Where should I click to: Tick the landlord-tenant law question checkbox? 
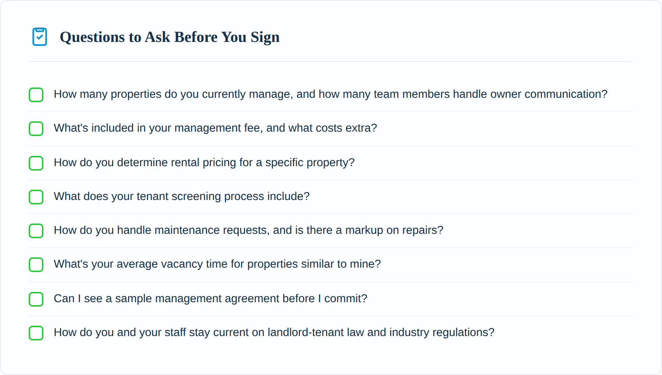(36, 333)
